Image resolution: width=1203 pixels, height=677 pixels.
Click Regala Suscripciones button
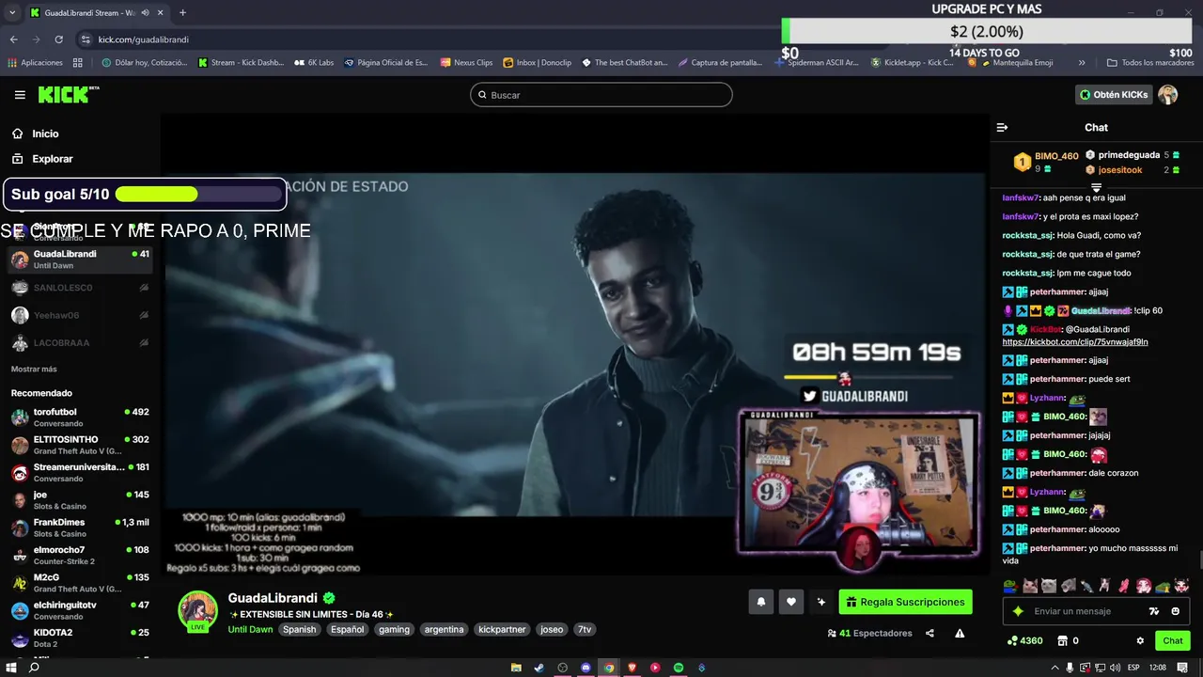tap(906, 602)
